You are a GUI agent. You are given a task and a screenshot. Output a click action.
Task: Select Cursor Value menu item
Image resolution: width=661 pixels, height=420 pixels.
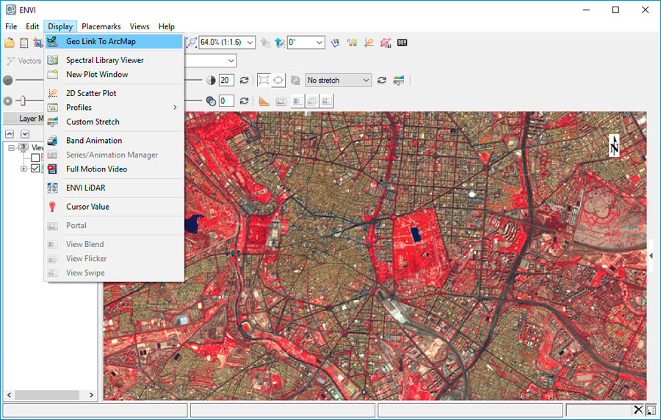(115, 207)
